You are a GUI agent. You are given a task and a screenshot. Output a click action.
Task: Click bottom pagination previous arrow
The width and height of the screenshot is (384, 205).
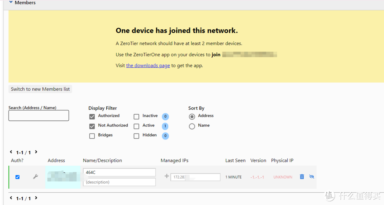(11, 198)
